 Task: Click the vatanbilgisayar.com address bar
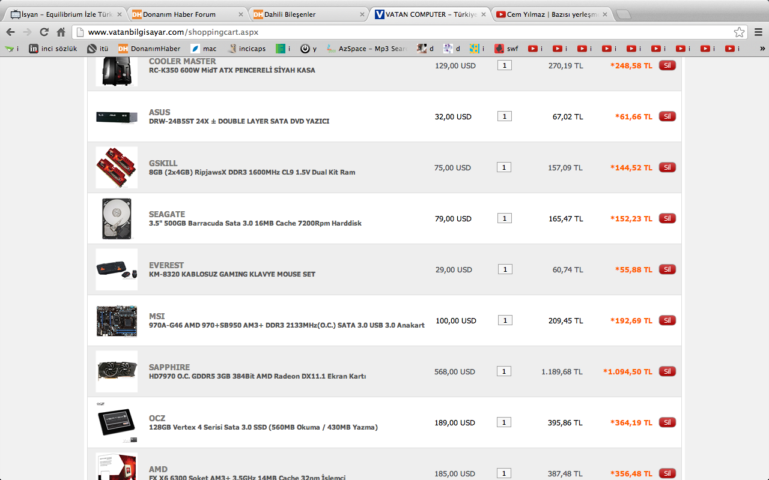click(x=409, y=32)
